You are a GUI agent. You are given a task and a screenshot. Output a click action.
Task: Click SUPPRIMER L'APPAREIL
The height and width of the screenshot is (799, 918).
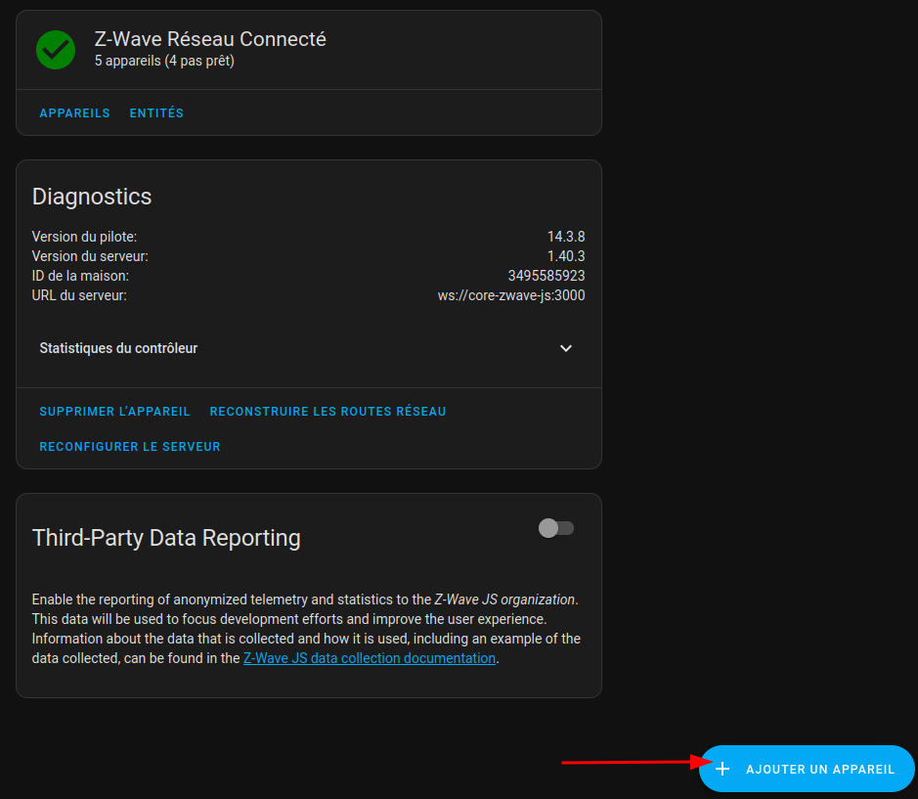coord(114,412)
